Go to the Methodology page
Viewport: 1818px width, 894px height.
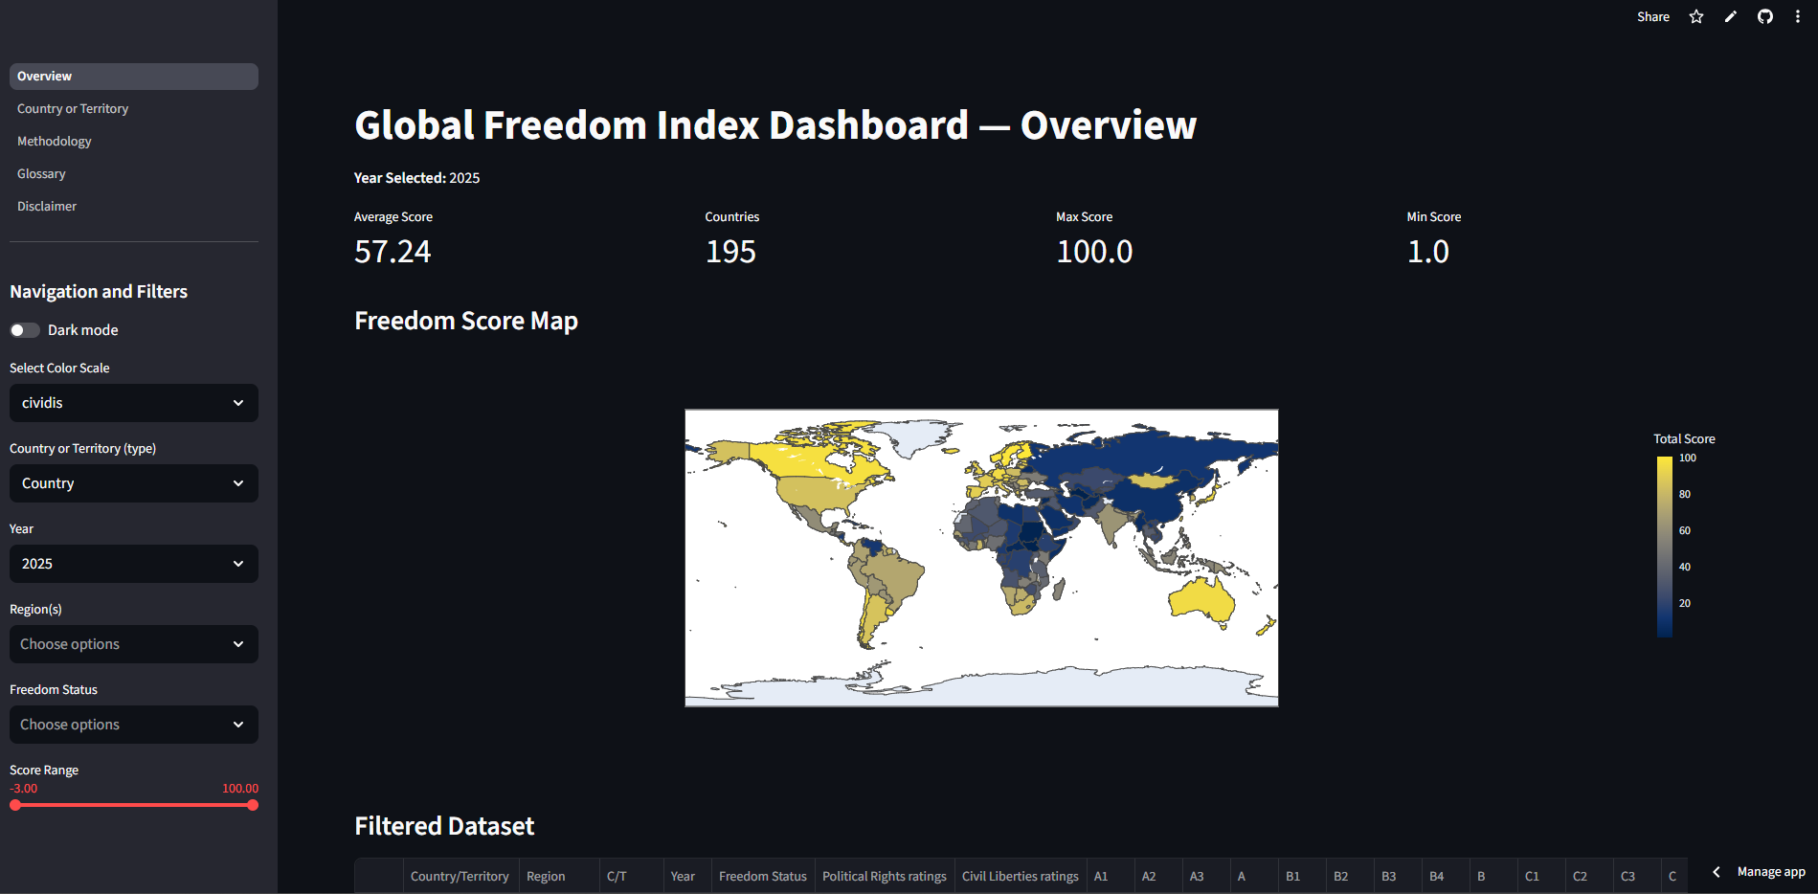click(x=54, y=141)
